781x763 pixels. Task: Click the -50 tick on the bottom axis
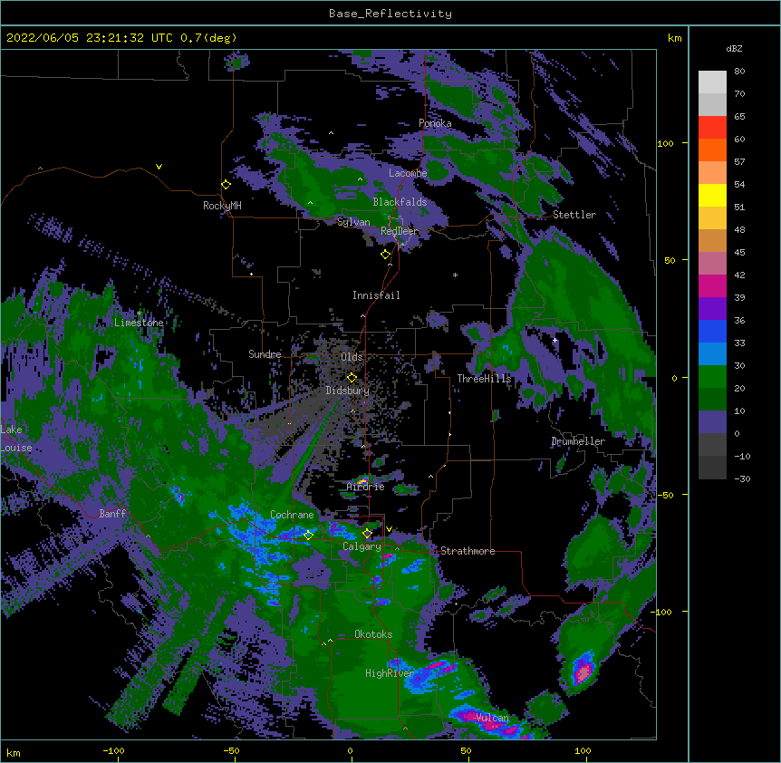(x=231, y=750)
